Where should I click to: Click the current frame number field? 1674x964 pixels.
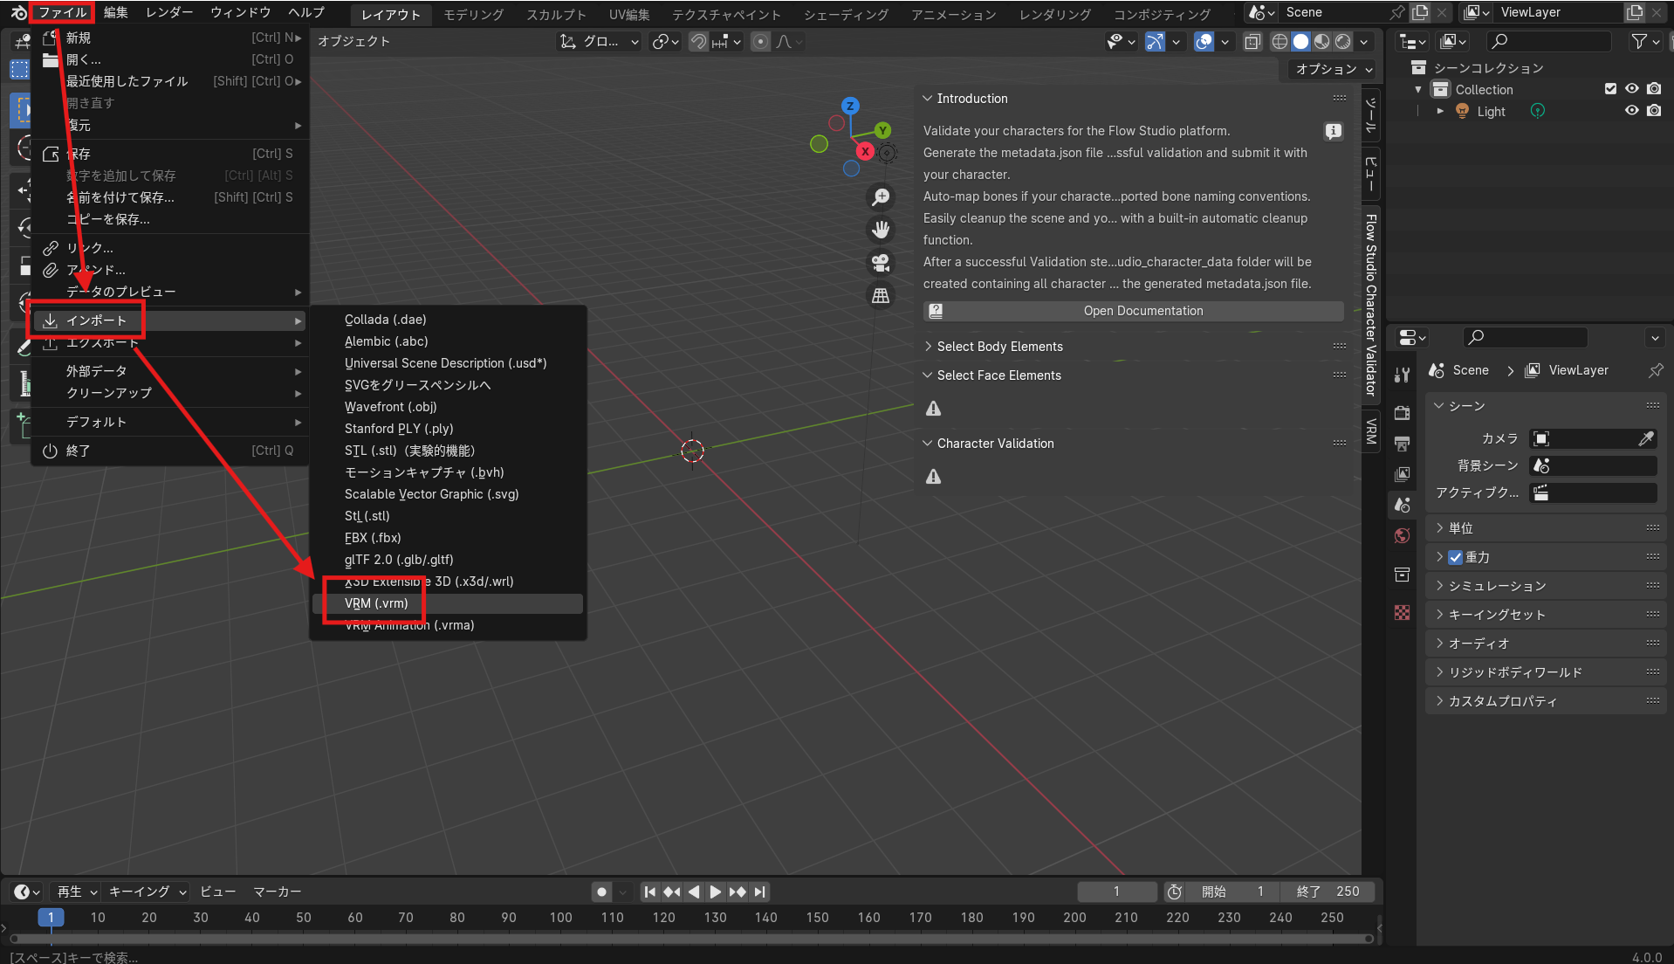(x=1116, y=892)
